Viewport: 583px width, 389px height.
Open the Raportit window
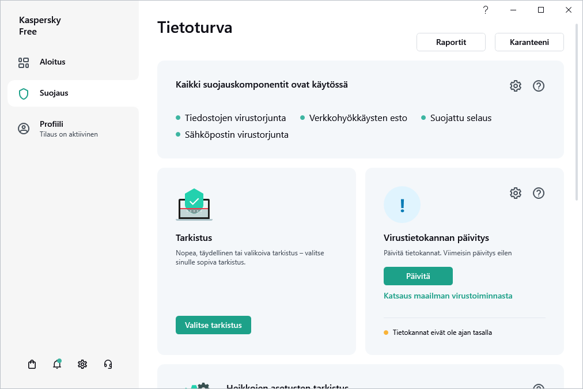450,41
